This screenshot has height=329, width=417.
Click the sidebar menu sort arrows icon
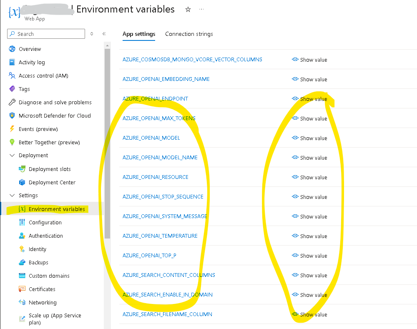coord(92,34)
